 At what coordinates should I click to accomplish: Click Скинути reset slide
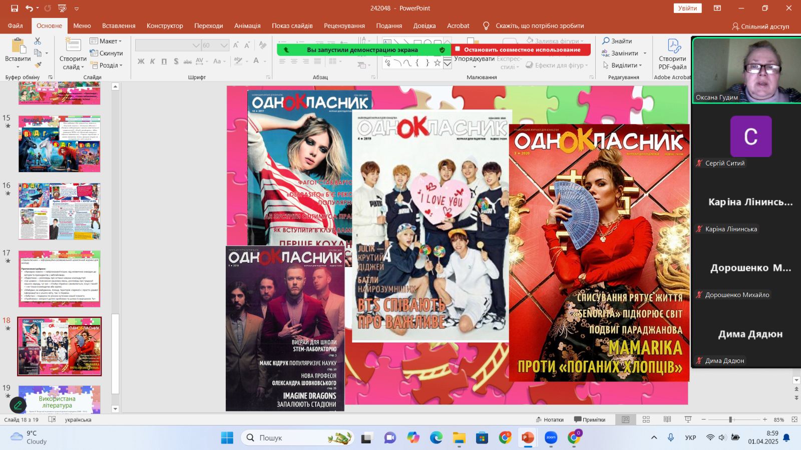(106, 53)
